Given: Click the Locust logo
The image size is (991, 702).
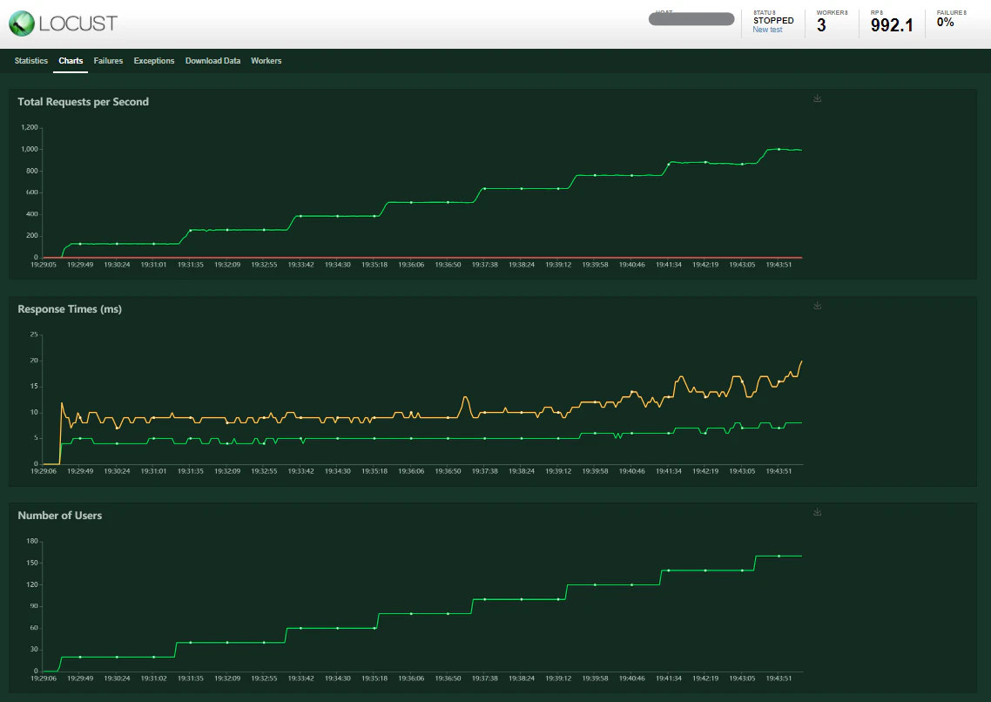Looking at the screenshot, I should pos(64,24).
